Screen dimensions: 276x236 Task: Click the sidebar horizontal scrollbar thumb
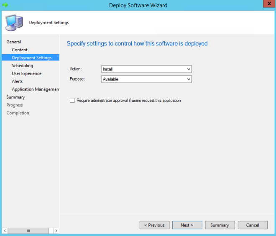[28, 231]
